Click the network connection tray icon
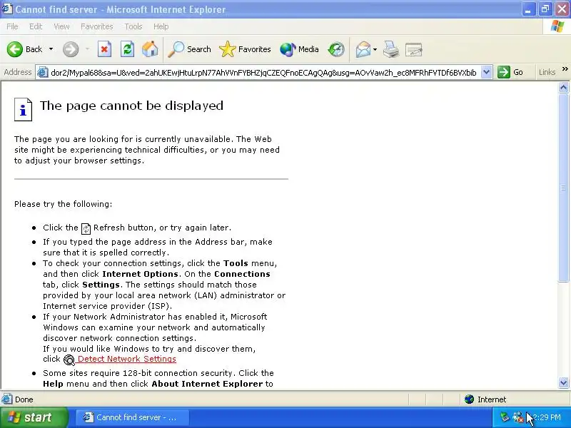Screen dimensions: 571x428 coord(505,417)
